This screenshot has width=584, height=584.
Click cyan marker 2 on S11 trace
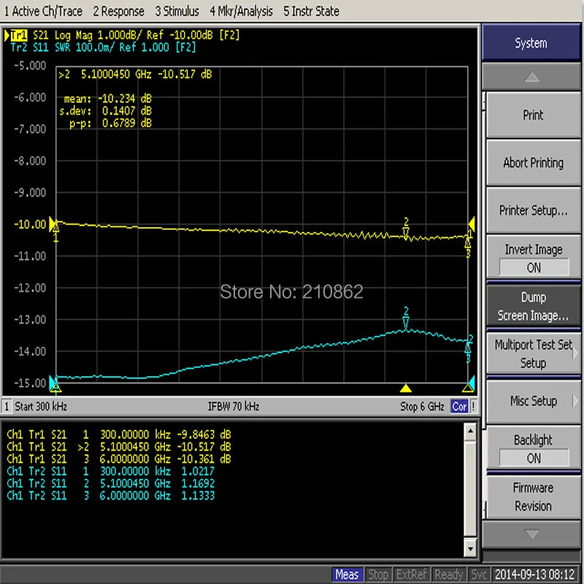(406, 318)
